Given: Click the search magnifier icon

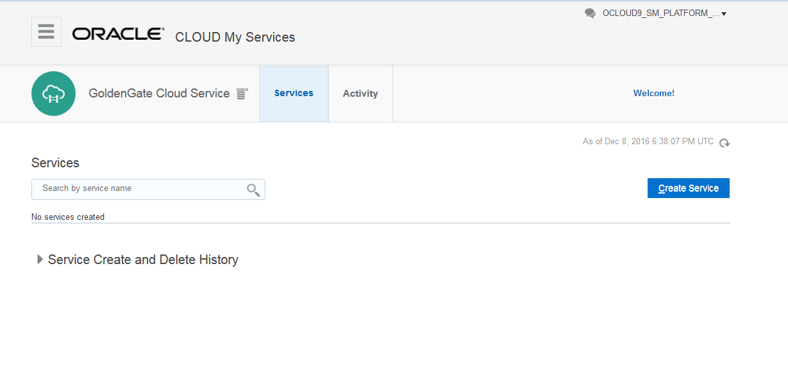Looking at the screenshot, I should click(253, 189).
